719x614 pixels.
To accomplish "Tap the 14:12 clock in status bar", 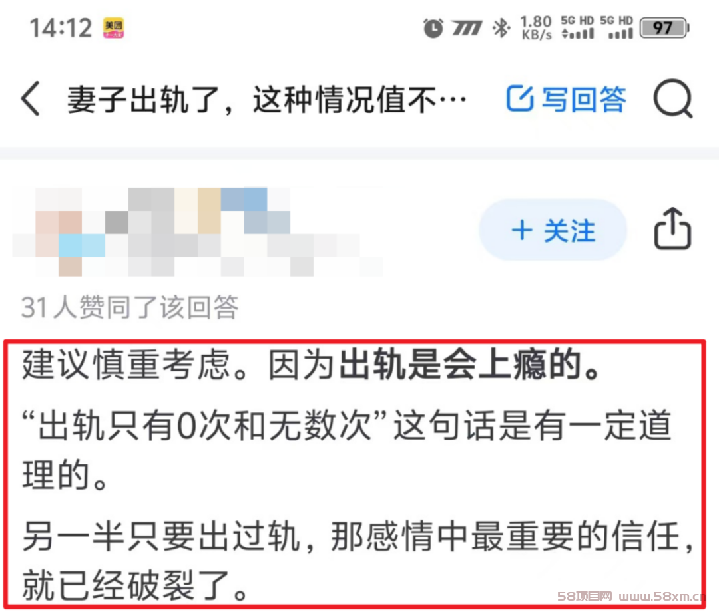I will (x=61, y=28).
